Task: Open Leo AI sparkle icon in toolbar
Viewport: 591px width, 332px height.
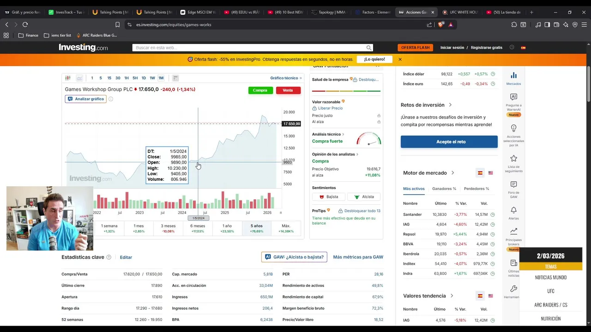Action: pyautogui.click(x=566, y=24)
